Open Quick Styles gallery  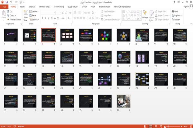[x=152, y=16]
